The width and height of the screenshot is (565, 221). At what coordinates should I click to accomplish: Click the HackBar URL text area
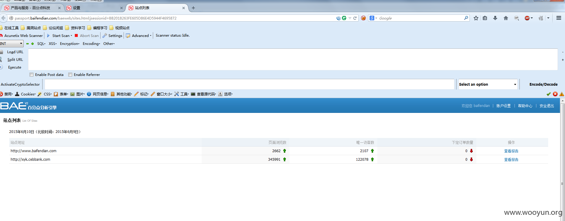(x=293, y=59)
